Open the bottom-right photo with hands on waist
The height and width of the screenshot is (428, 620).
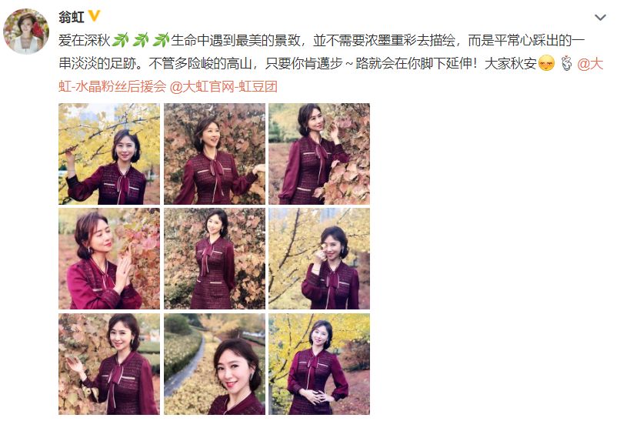pos(319,364)
